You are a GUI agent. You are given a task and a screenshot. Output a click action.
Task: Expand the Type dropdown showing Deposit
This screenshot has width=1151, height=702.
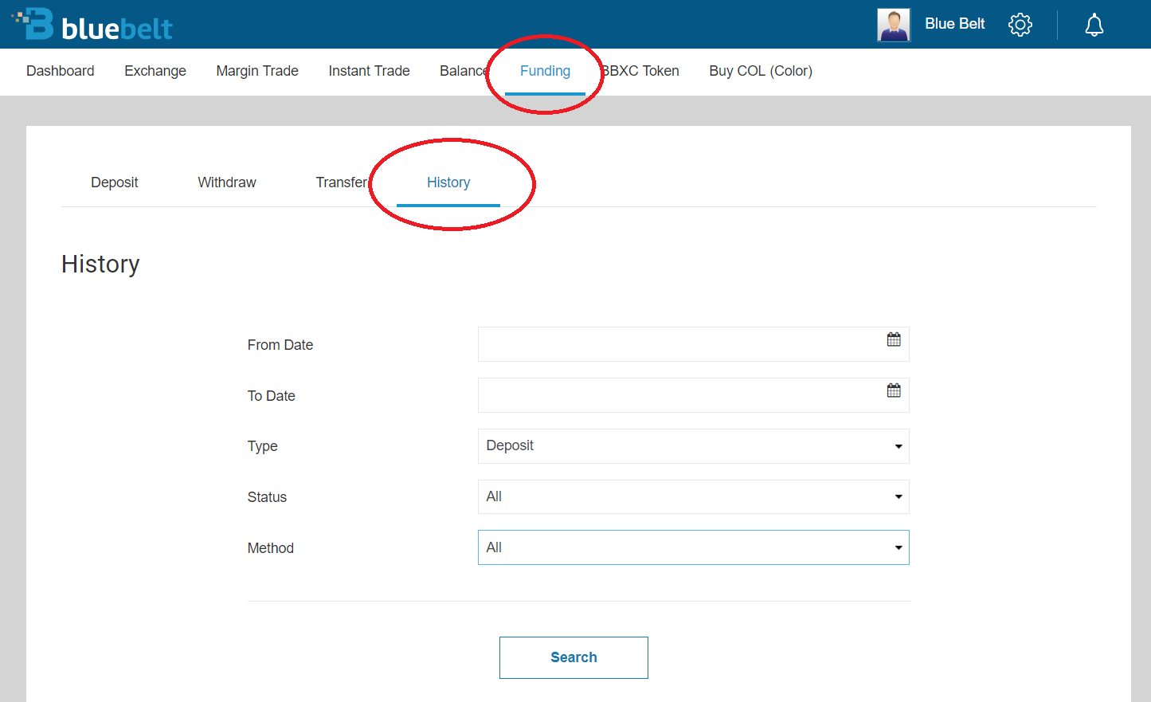point(693,446)
